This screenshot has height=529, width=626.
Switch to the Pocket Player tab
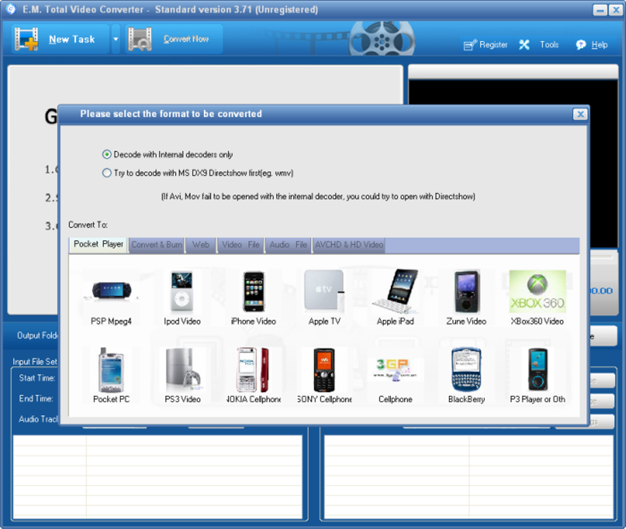coord(98,244)
